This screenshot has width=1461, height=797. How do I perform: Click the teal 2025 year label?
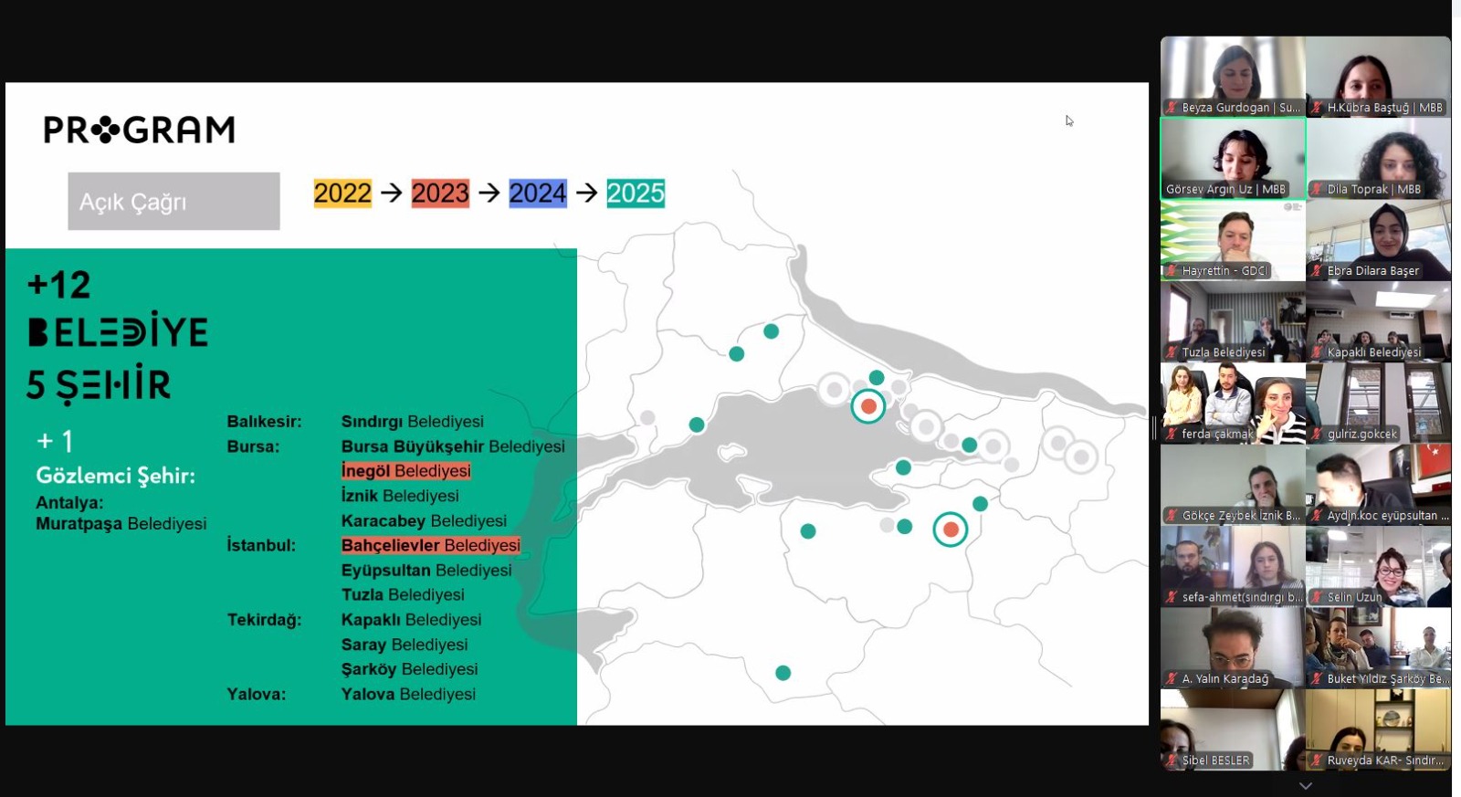tap(636, 194)
